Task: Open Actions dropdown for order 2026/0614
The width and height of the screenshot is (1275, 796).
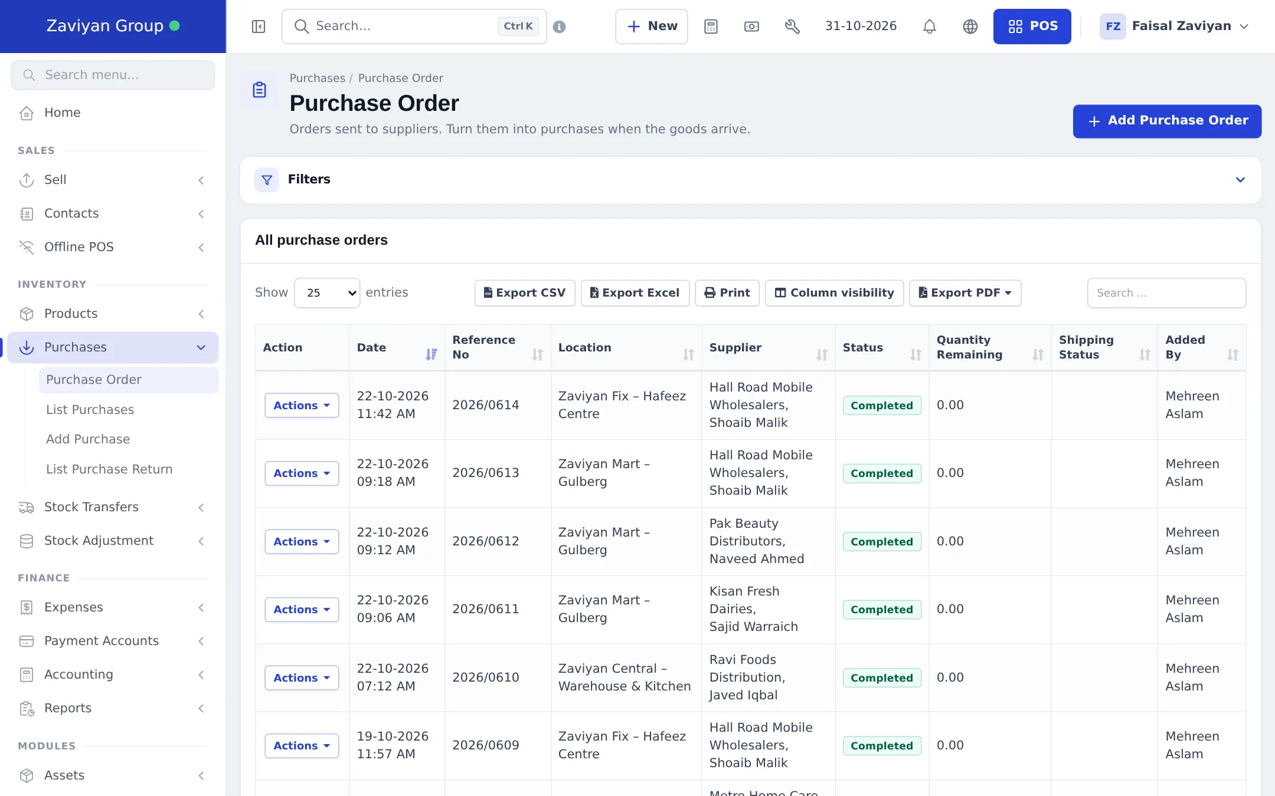Action: [x=302, y=406]
